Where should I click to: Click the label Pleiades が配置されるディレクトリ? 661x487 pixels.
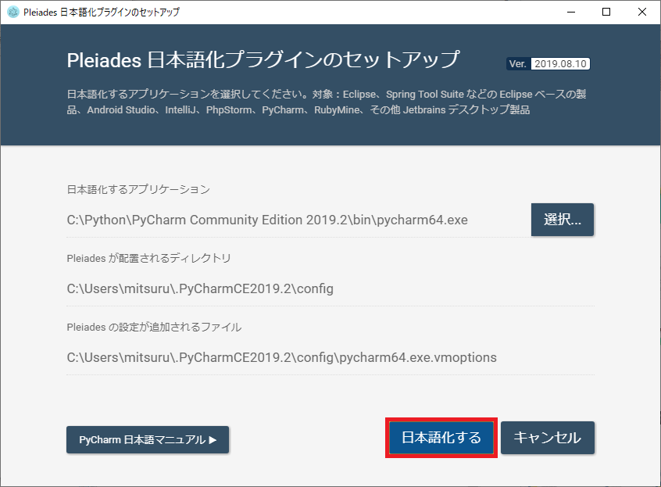point(148,258)
